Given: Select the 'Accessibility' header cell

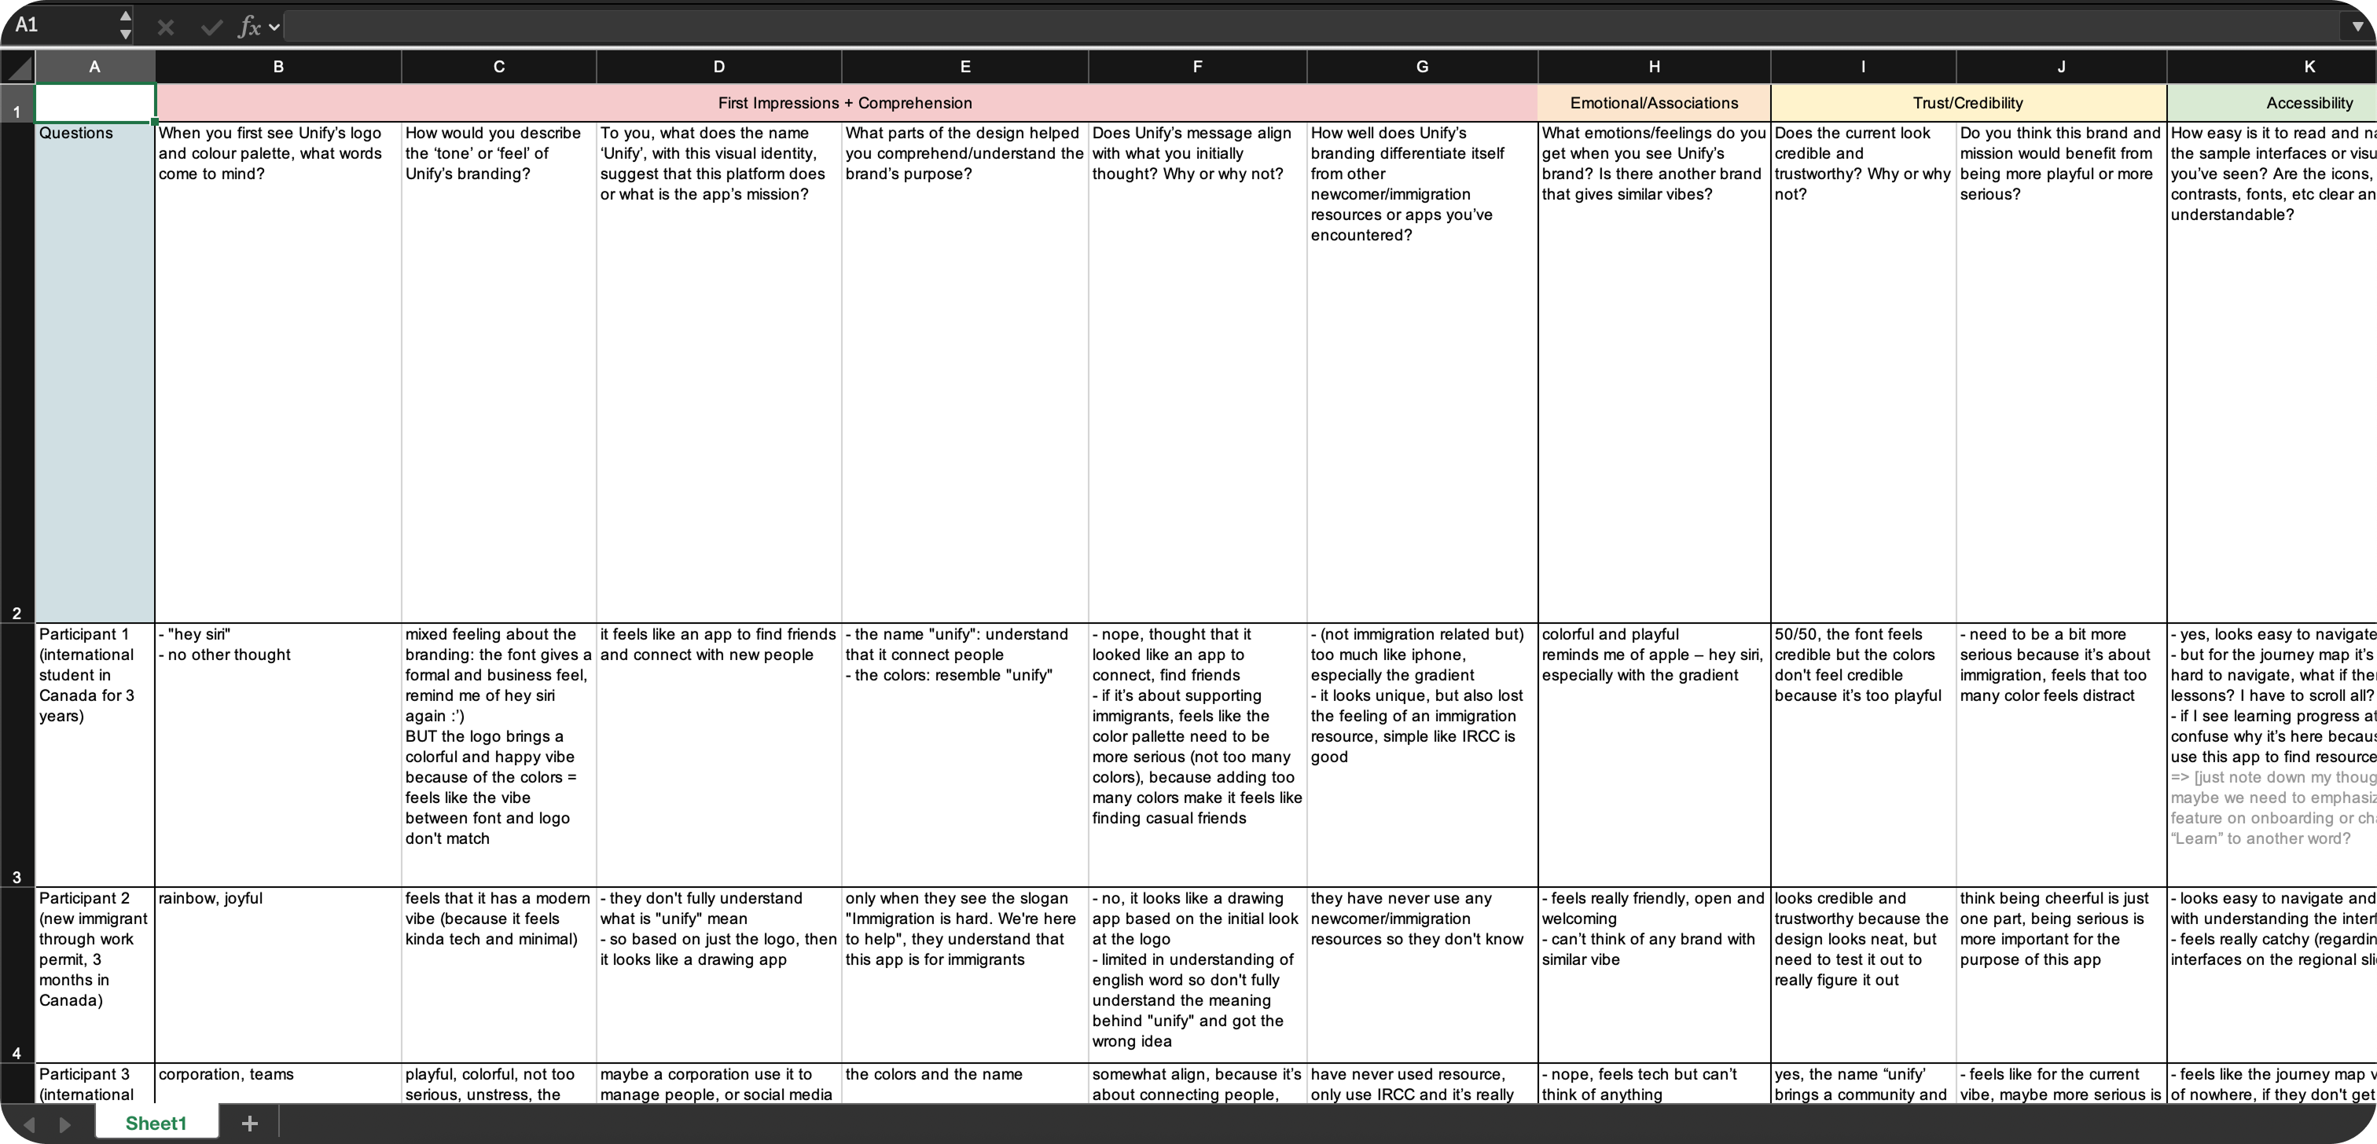Looking at the screenshot, I should click(x=2272, y=102).
